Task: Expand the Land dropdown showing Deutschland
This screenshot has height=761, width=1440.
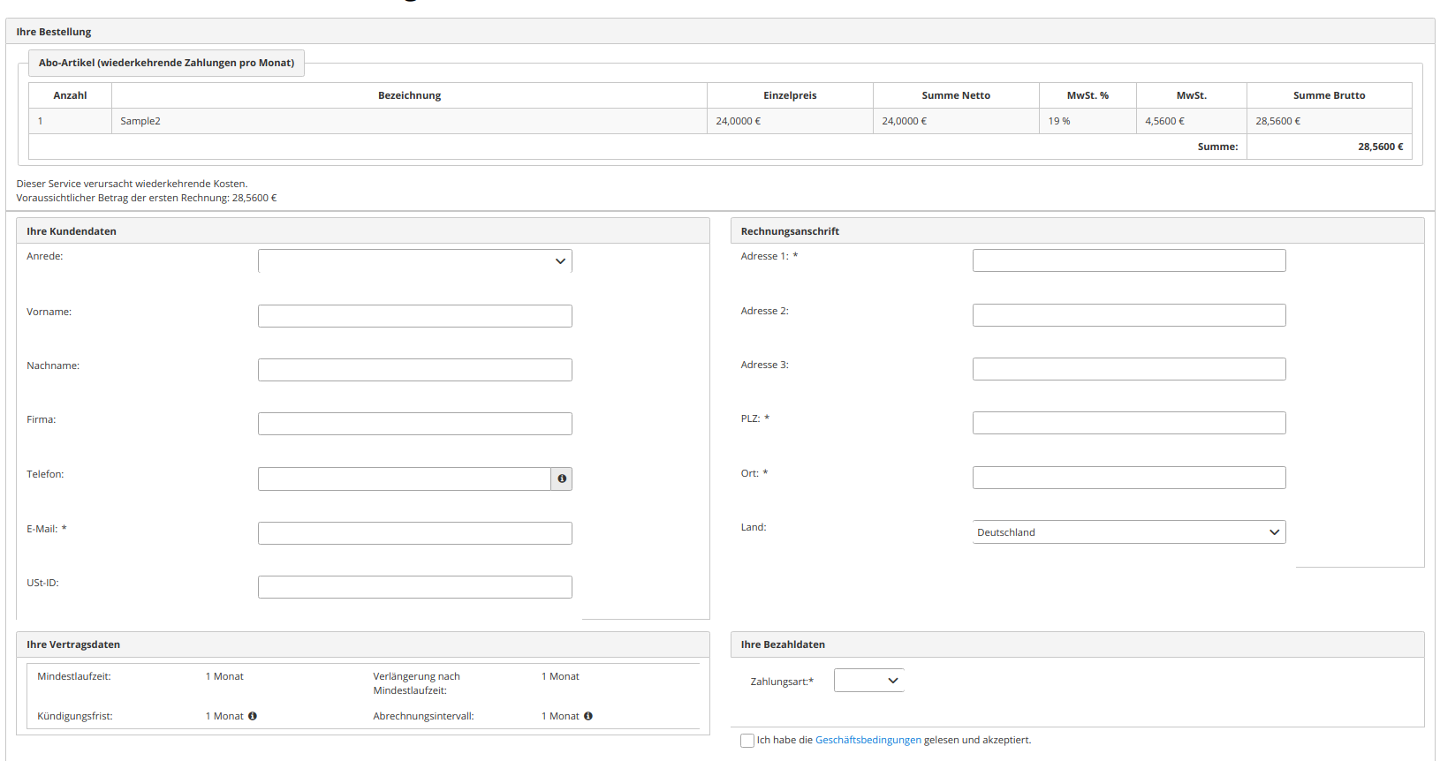Action: [1128, 532]
